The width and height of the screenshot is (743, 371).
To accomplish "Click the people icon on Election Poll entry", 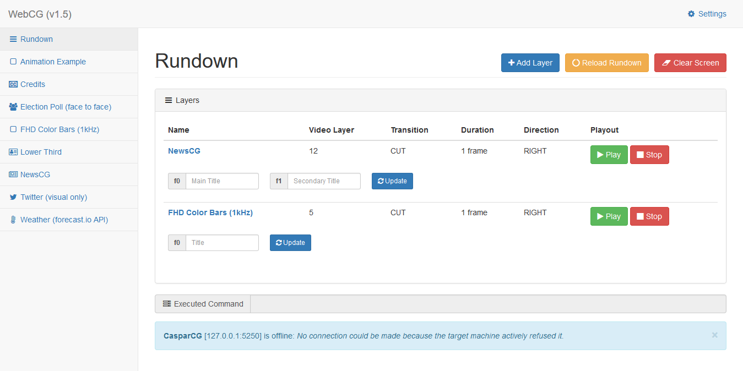I will [x=12, y=107].
